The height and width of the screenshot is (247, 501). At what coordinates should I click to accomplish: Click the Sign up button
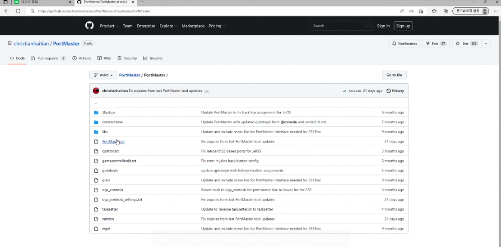pyautogui.click(x=403, y=26)
